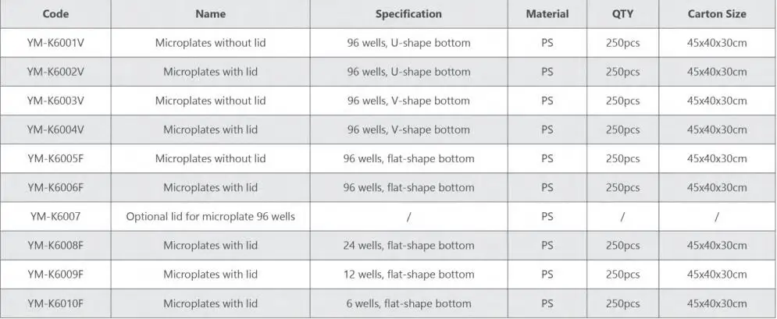
Task: Click the 12 wells, flat-shape bottom cell
Action: 408,275
